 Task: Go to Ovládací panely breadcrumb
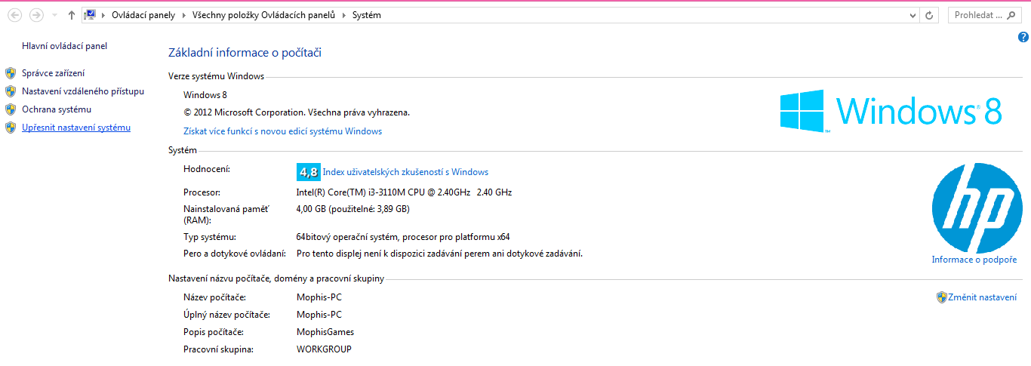(x=143, y=15)
